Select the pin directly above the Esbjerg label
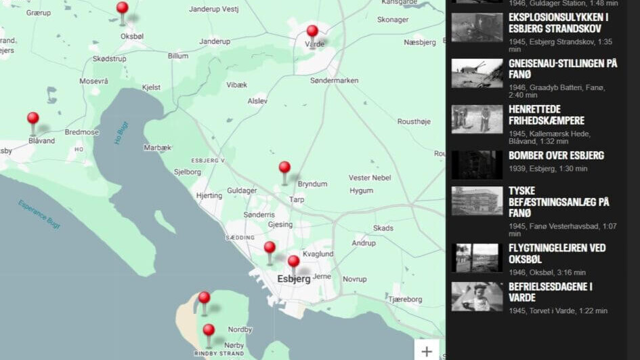The image size is (640, 360). click(x=293, y=262)
